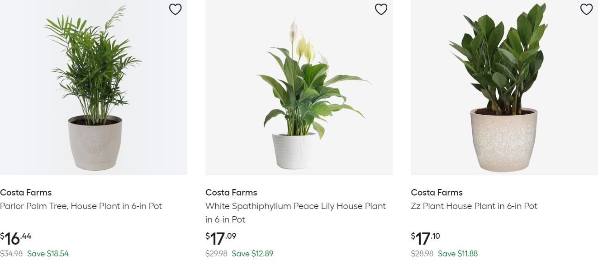Viewport: 598px width, 260px height.
Task: Open White Spathiphyllum Peace Lily title link
Action: pyautogui.click(x=295, y=206)
